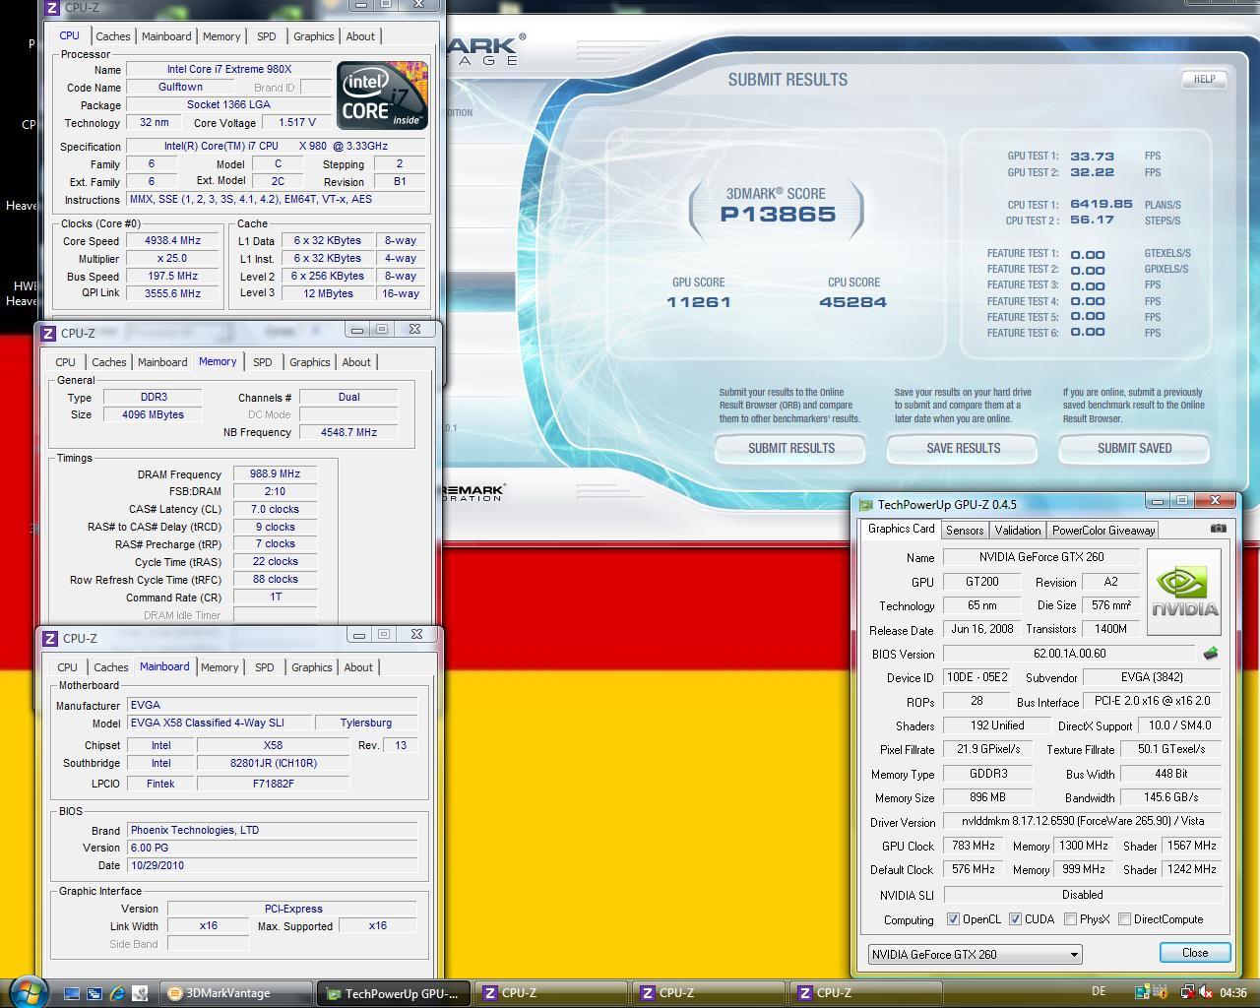Click the SUBMIT RESULTS button in 3DMark

click(790, 449)
